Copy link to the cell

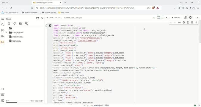pos(180,22)
